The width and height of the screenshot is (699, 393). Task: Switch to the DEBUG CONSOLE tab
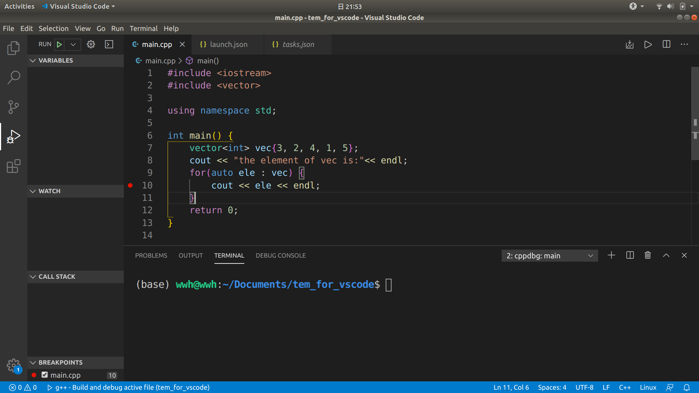point(280,255)
